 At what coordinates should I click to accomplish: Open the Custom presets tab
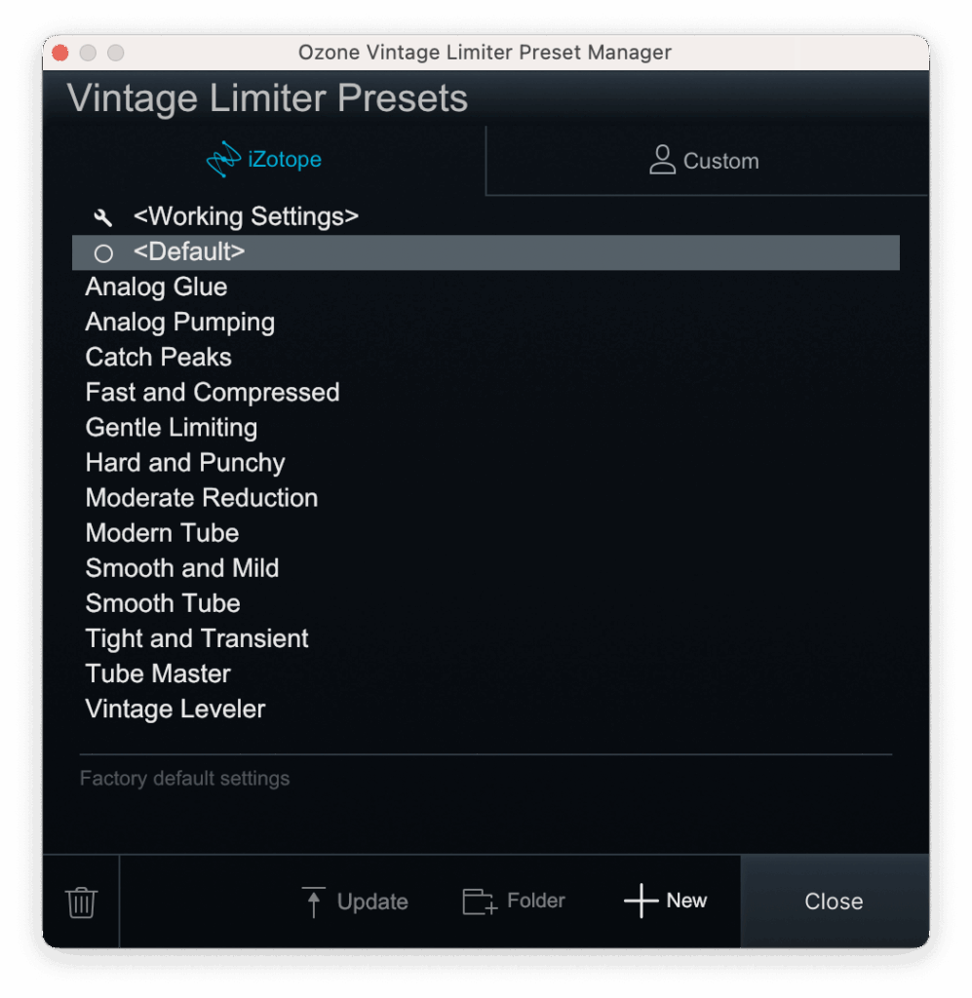(x=705, y=161)
